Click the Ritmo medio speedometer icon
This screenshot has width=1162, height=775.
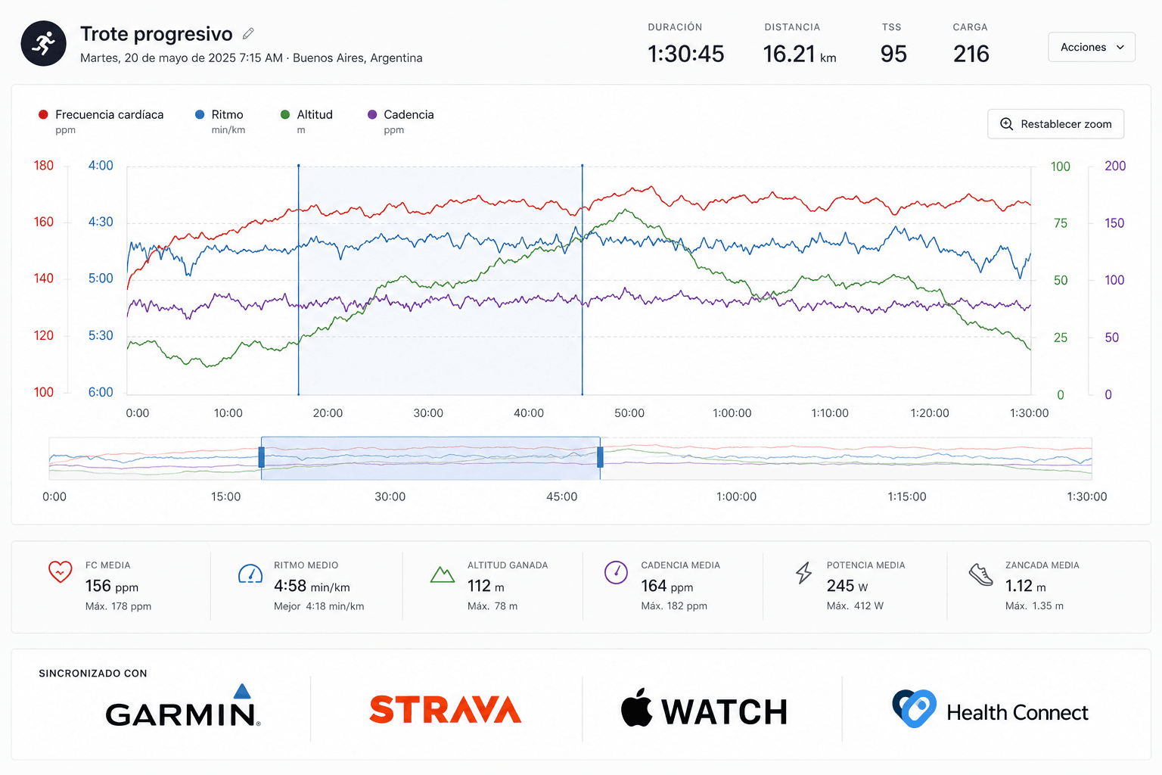250,574
